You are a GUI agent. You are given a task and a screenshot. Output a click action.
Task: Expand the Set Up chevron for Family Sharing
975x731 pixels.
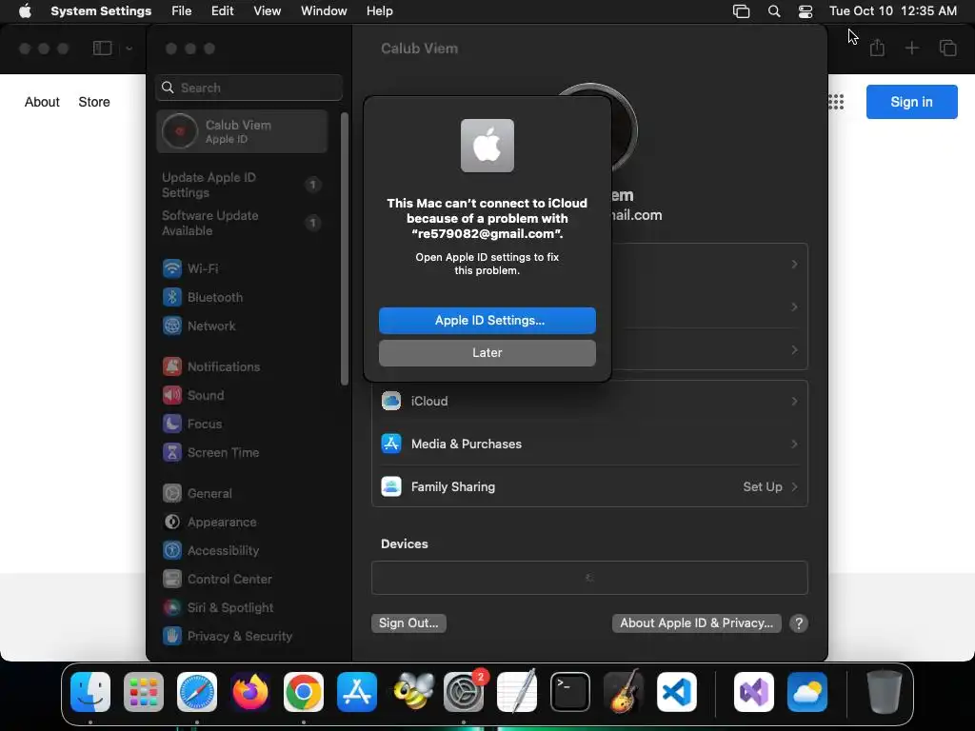[x=794, y=486]
